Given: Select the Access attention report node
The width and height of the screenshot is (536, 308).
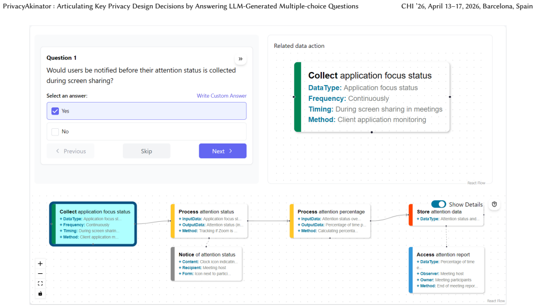Looking at the screenshot, I should (x=447, y=270).
